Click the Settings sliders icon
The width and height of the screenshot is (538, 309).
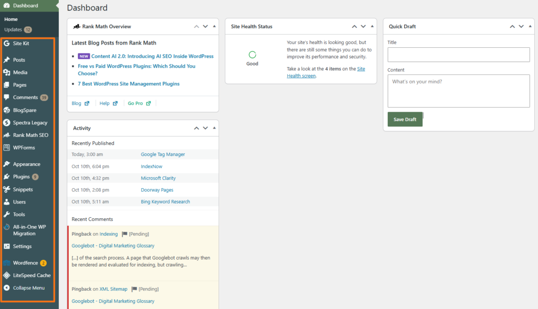coord(6,247)
